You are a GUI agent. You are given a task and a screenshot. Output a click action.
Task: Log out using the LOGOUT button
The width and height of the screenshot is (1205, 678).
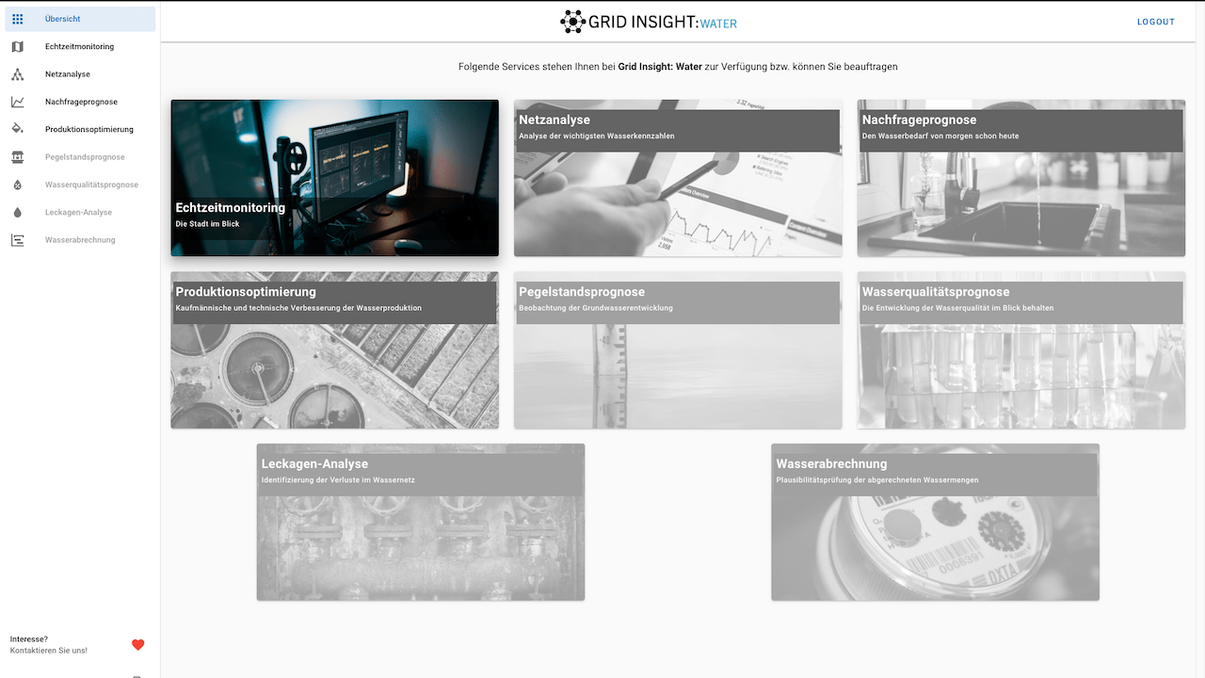[x=1155, y=22]
